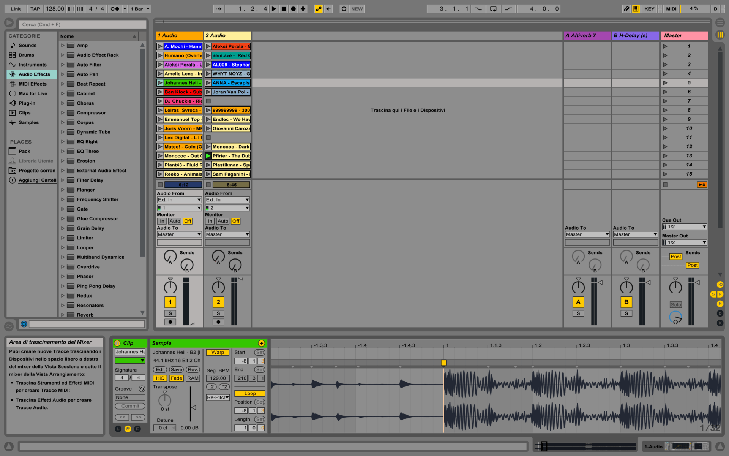Toggle the Returns section R selector

click(720, 294)
